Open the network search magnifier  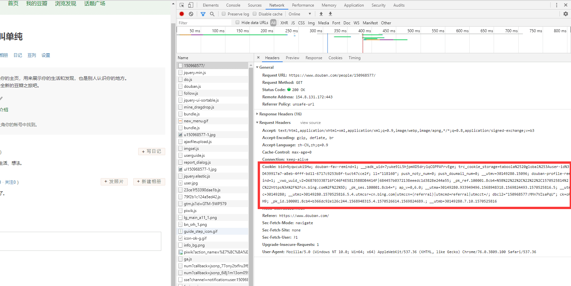tap(212, 14)
